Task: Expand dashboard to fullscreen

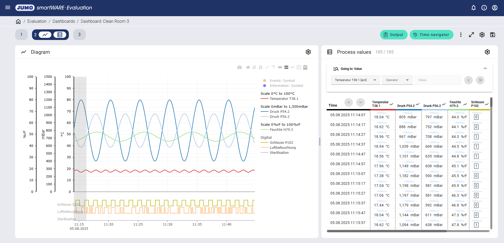Action: click(x=471, y=35)
